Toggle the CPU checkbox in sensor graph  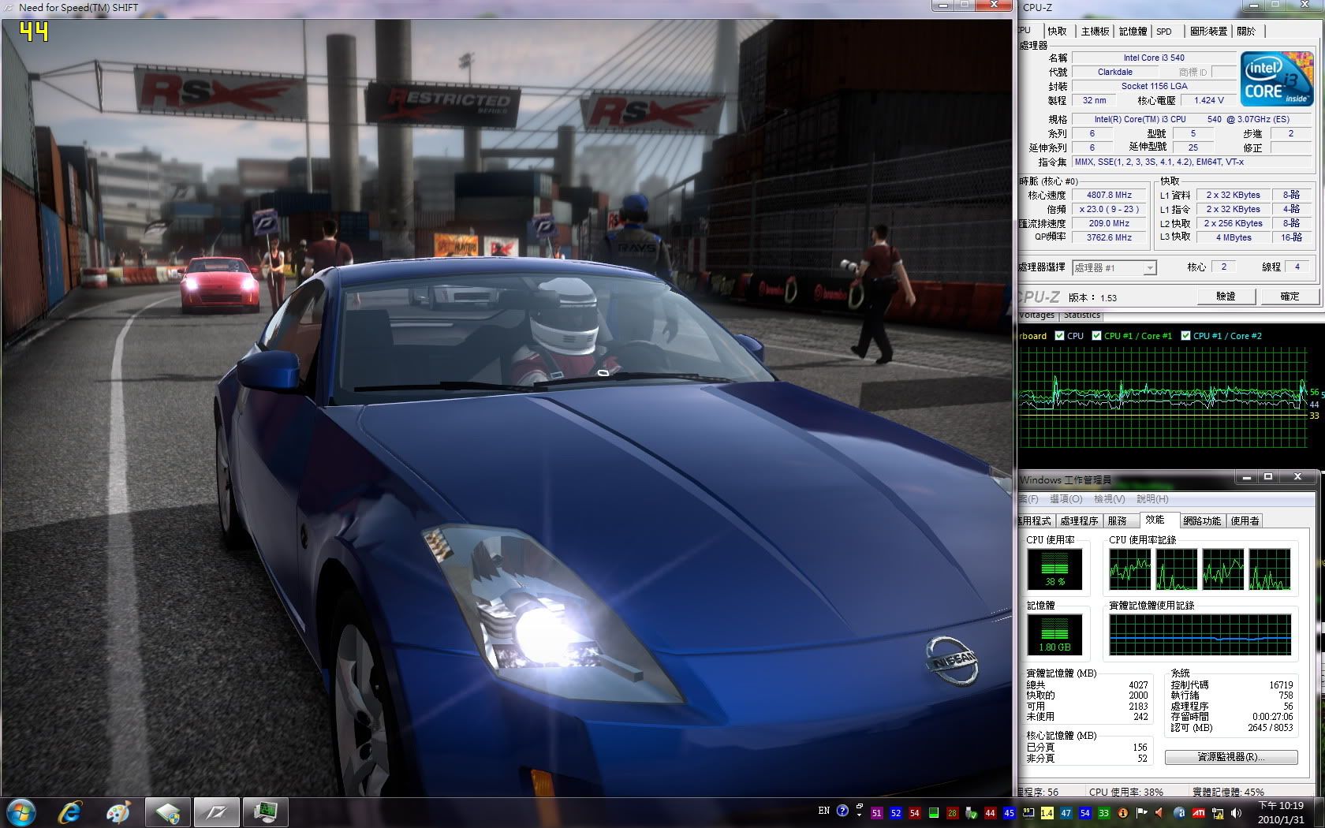1059,336
